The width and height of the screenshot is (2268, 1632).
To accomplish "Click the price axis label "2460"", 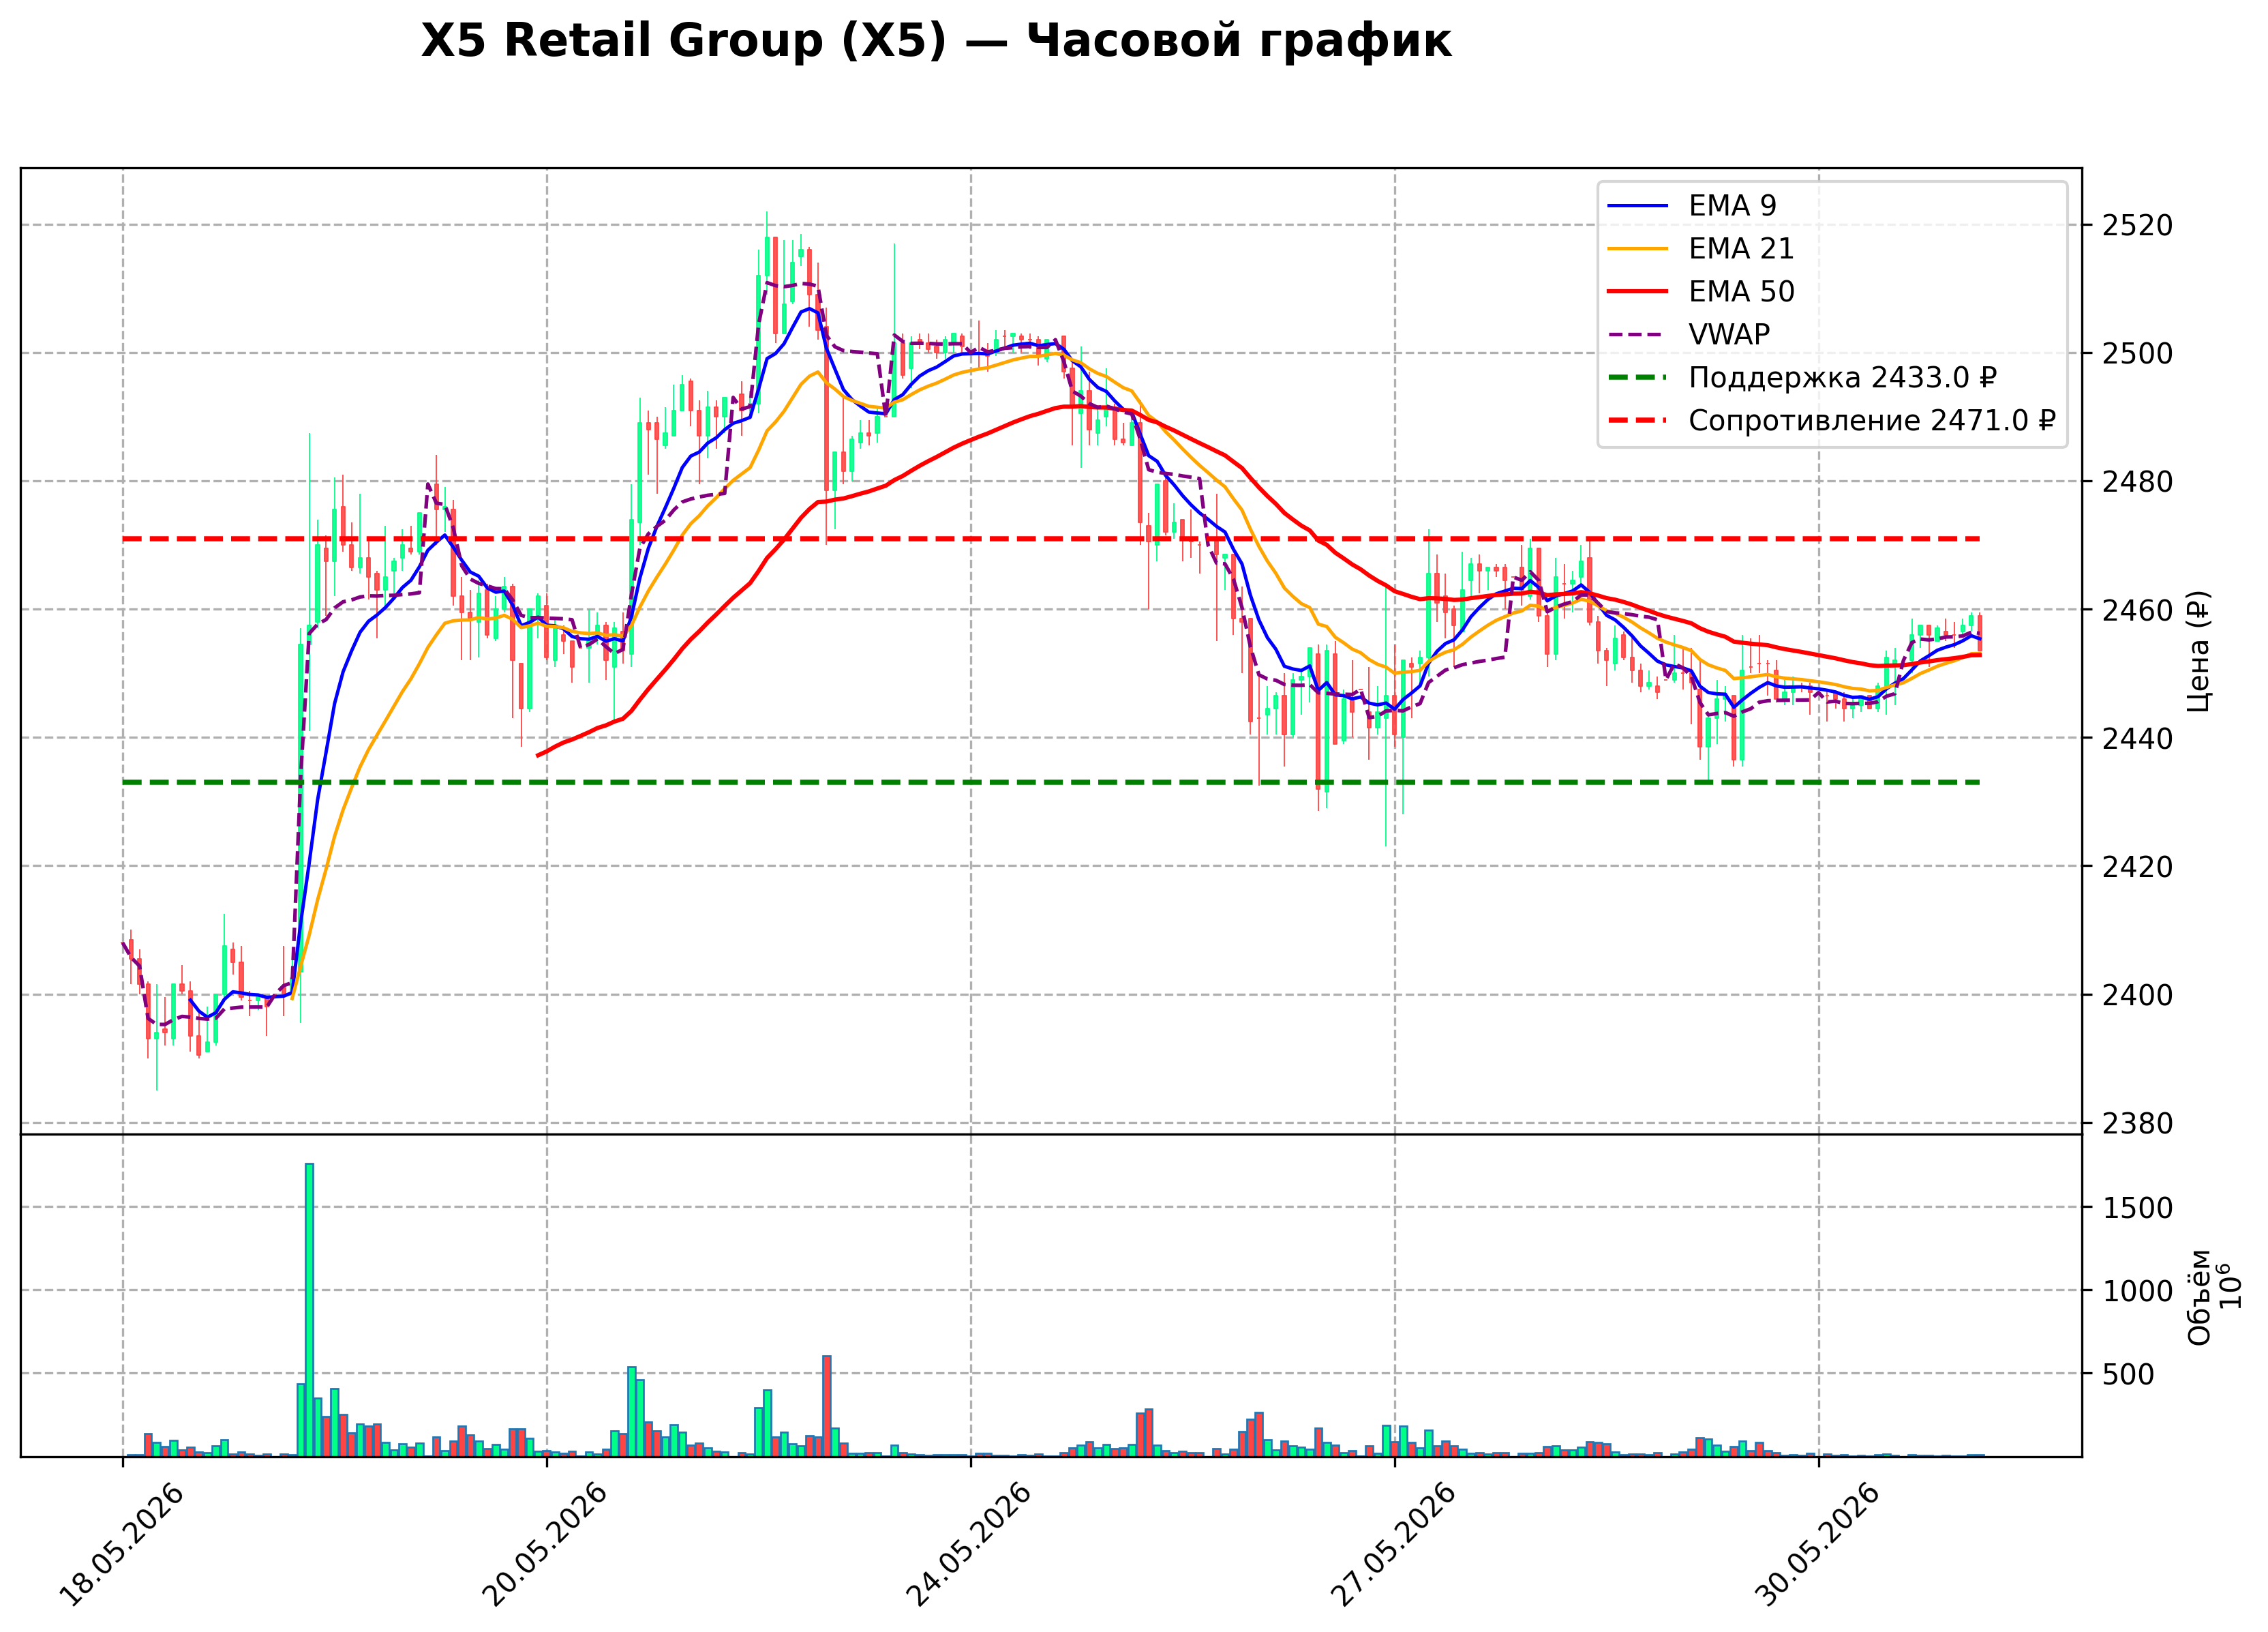I will point(2137,610).
